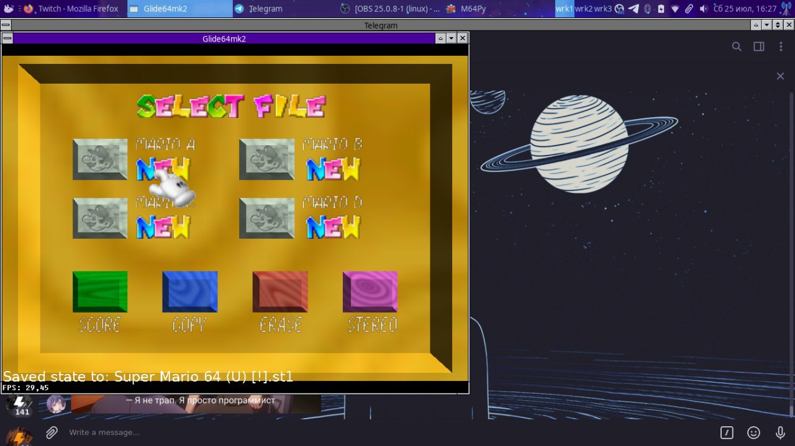This screenshot has width=795, height=446.
Task: Click the FPS counter in Glide64mk2
Action: pos(25,388)
